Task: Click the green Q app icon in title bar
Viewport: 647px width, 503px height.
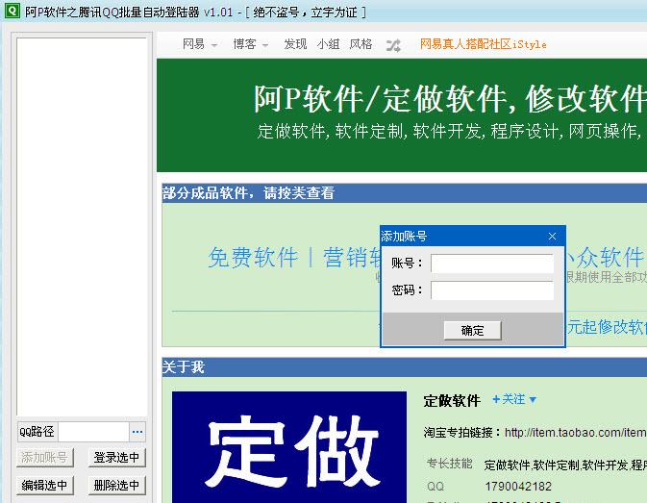Action: pos(11,11)
